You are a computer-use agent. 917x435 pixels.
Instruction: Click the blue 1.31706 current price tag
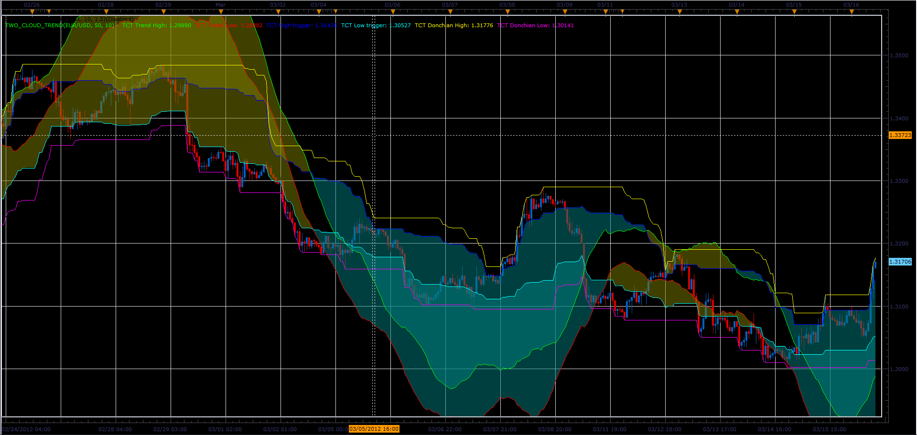900,262
